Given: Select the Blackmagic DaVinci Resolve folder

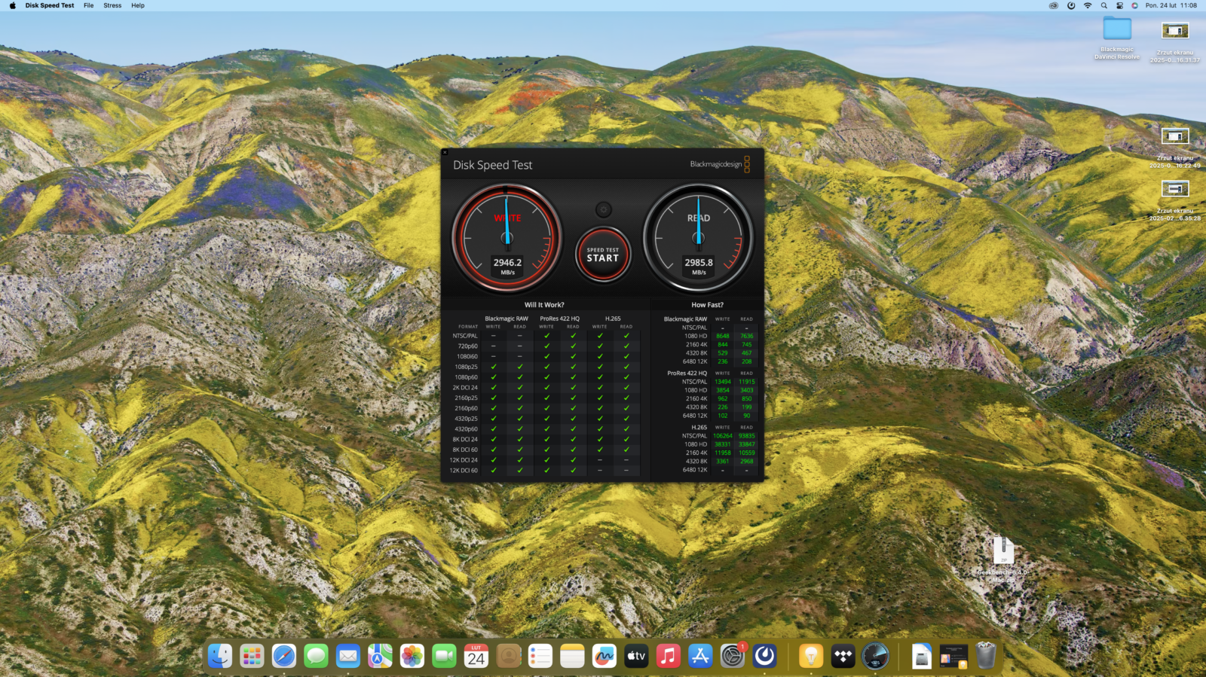Looking at the screenshot, I should pos(1117,30).
